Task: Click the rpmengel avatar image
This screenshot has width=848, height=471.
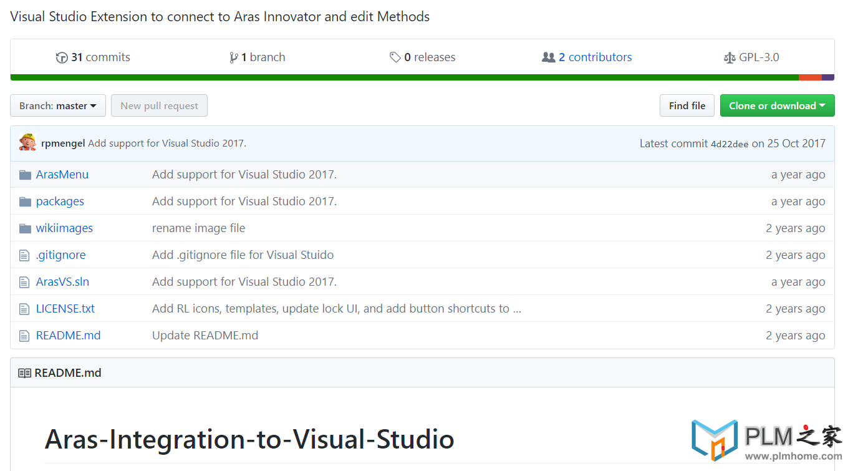Action: click(27, 142)
